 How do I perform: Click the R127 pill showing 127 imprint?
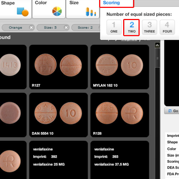click(x=45, y=64)
